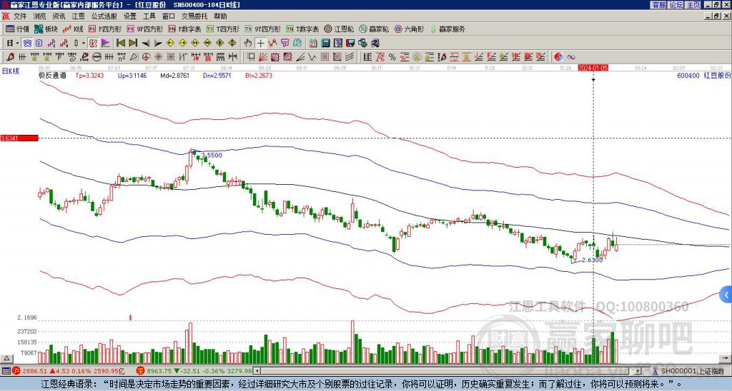Open the 六角形 tool
The height and width of the screenshot is (391, 732).
[x=410, y=29]
